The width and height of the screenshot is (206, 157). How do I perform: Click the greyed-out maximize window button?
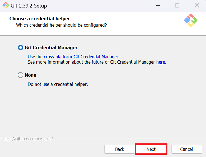[x=177, y=6]
